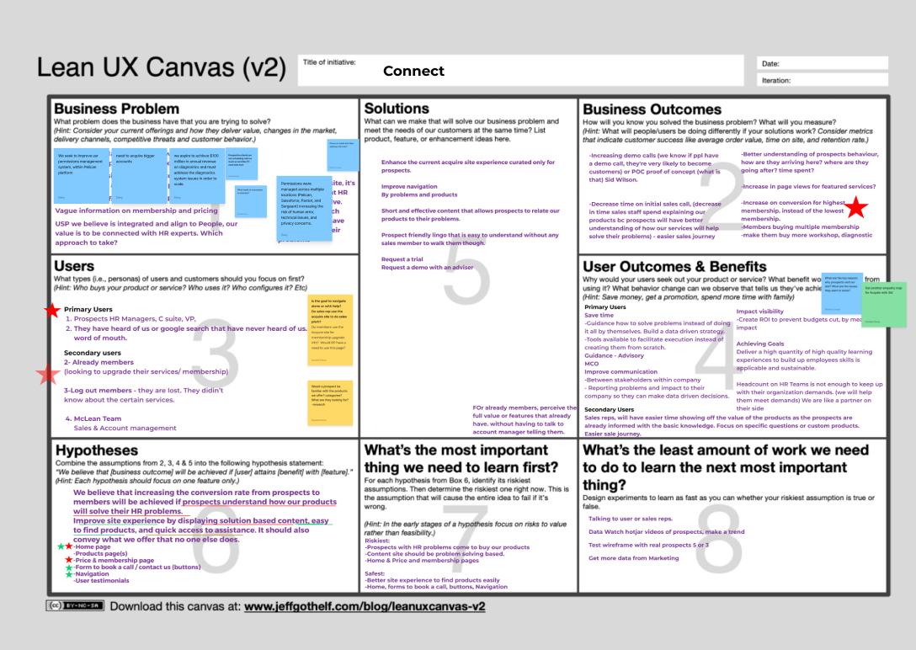Select the faded red star beside Already members
Screen dimensions: 916x650
(x=47, y=374)
